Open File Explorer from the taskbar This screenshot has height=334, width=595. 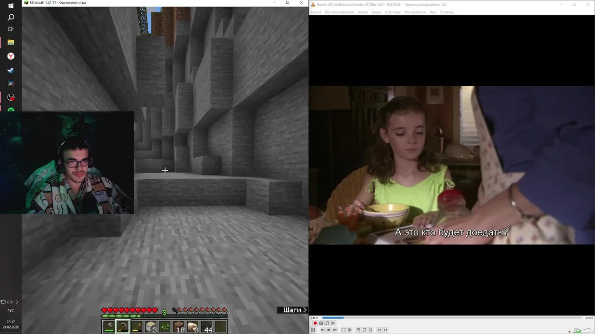pyautogui.click(x=11, y=42)
